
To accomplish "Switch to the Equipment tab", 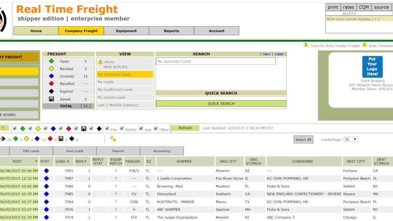I will point(126,31).
